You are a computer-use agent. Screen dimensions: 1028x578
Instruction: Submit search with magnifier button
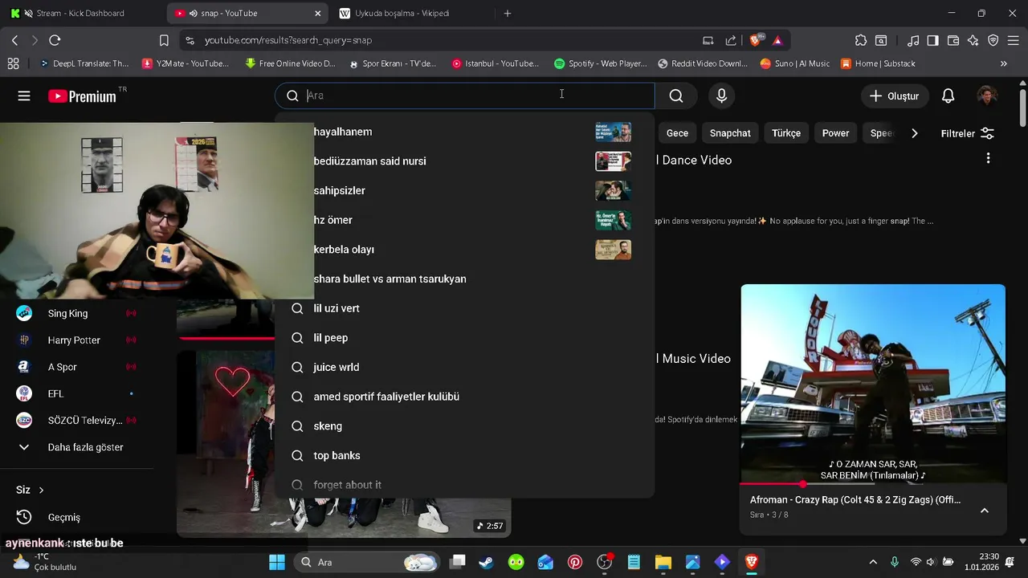(676, 96)
